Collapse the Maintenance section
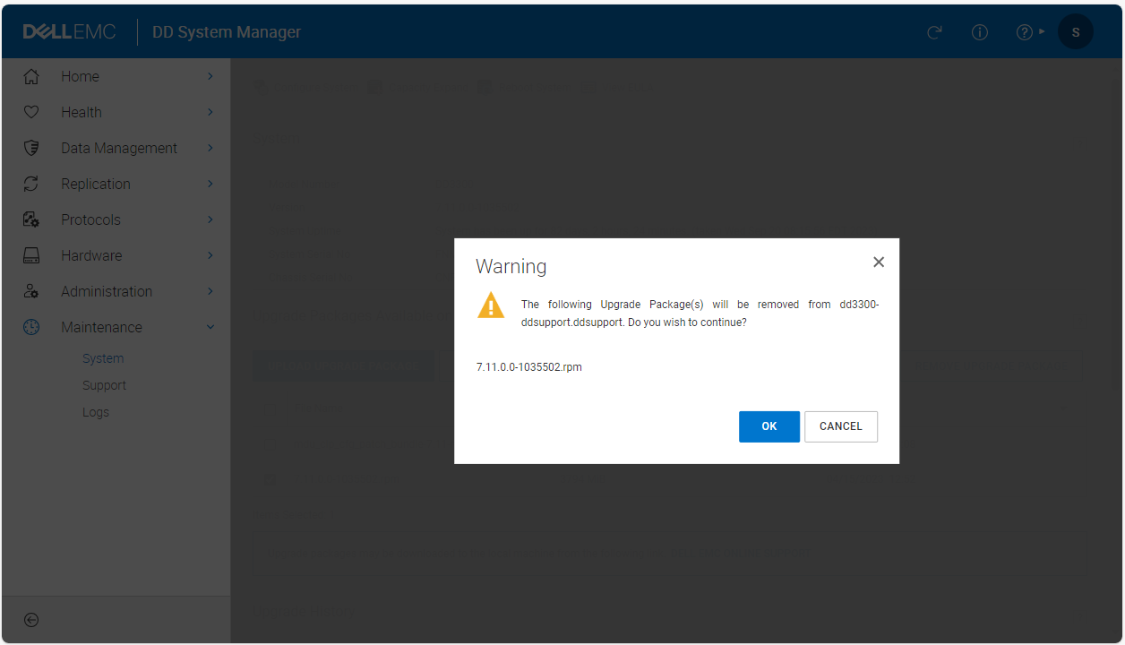 (211, 327)
